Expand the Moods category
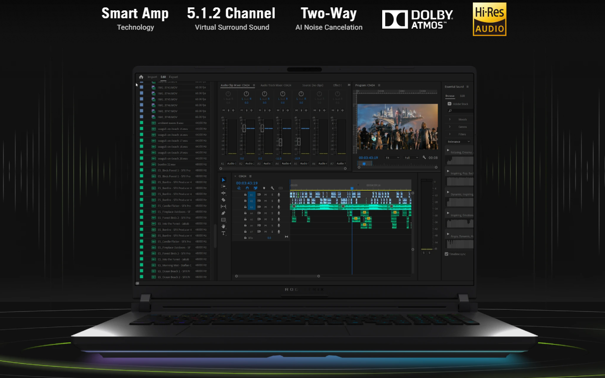Screen dimensions: 605x378 coord(462,120)
